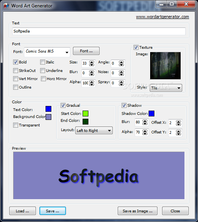Toggle the Bold checkbox
Image resolution: width=198 pixels, height=222 pixels.
(x=15, y=62)
